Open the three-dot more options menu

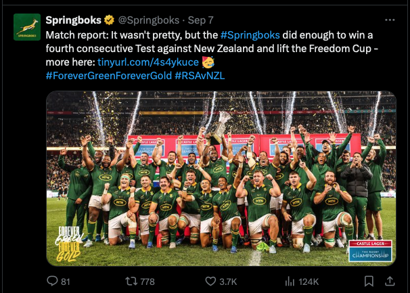[x=388, y=20]
